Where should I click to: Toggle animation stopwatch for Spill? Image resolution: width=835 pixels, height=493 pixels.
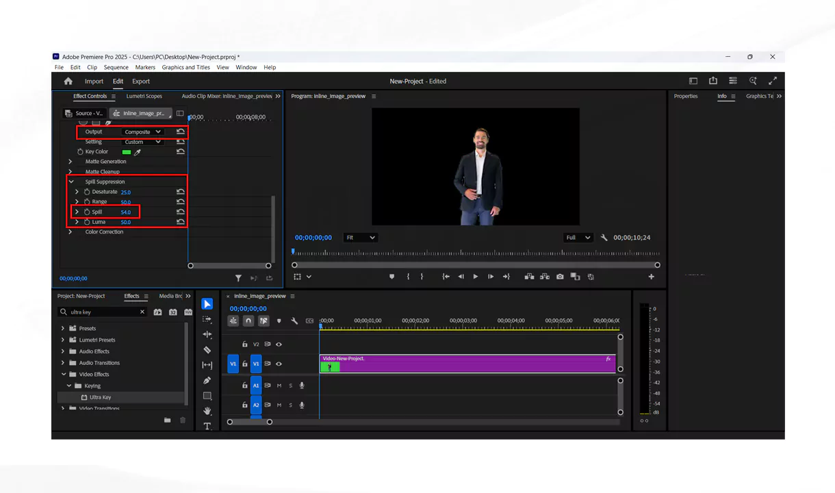click(87, 212)
